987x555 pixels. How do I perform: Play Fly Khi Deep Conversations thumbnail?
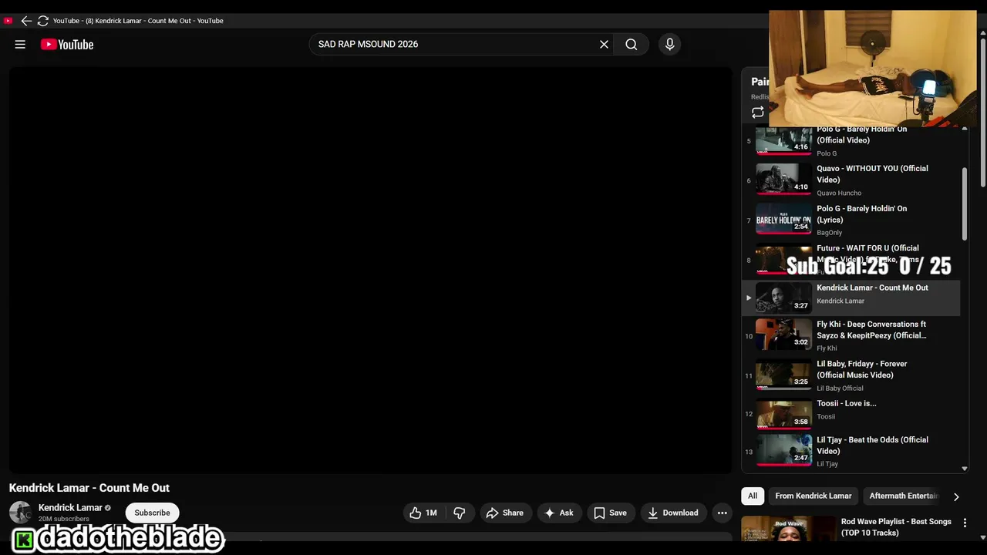click(783, 335)
